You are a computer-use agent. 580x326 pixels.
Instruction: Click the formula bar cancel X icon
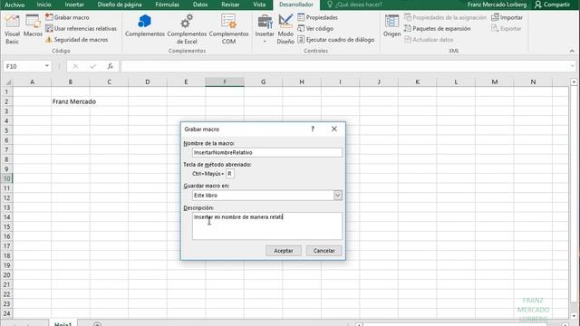[x=75, y=66]
